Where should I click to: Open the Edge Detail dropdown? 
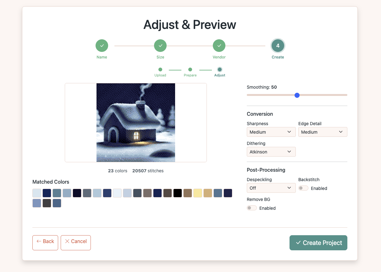coord(323,132)
